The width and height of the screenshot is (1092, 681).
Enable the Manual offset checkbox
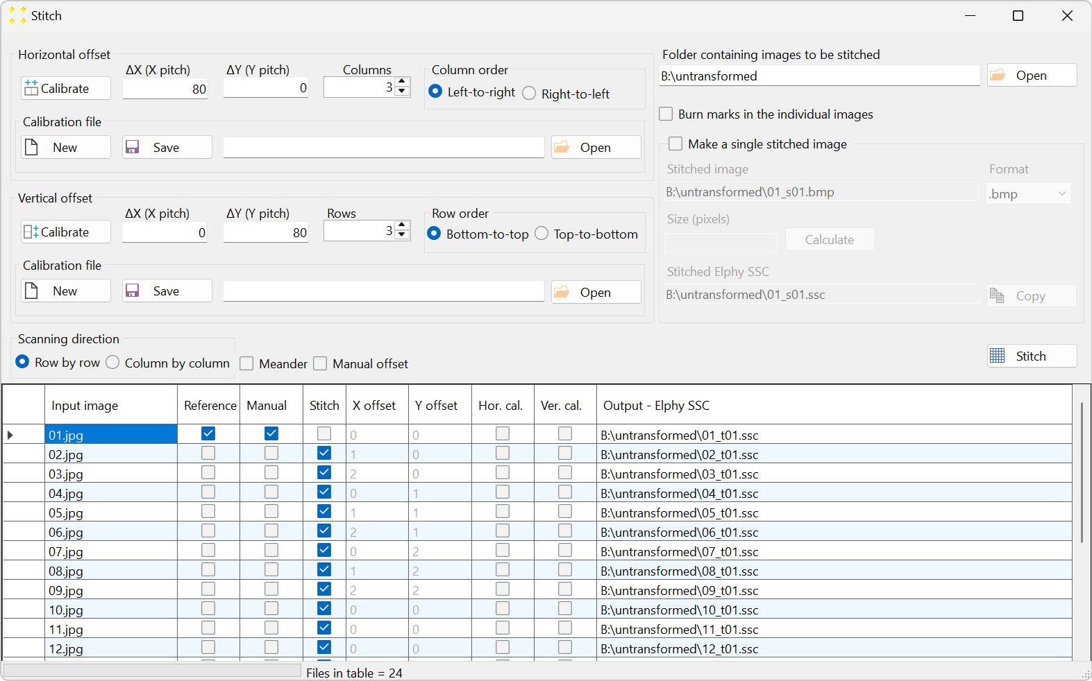click(x=320, y=363)
